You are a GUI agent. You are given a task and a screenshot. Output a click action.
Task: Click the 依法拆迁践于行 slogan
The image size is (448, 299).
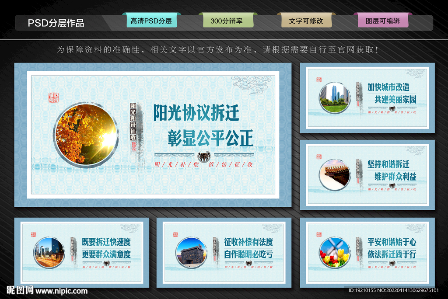click(392, 254)
